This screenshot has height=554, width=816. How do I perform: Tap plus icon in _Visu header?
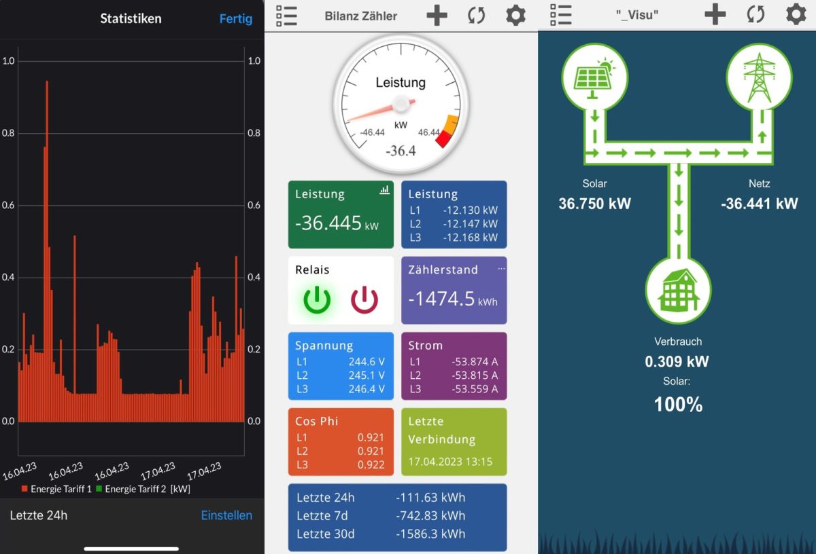(x=715, y=14)
